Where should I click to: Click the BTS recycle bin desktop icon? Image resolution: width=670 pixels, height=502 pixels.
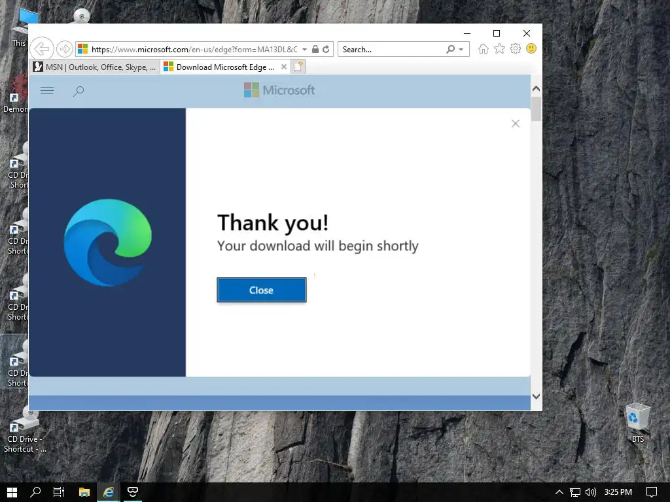(637, 422)
